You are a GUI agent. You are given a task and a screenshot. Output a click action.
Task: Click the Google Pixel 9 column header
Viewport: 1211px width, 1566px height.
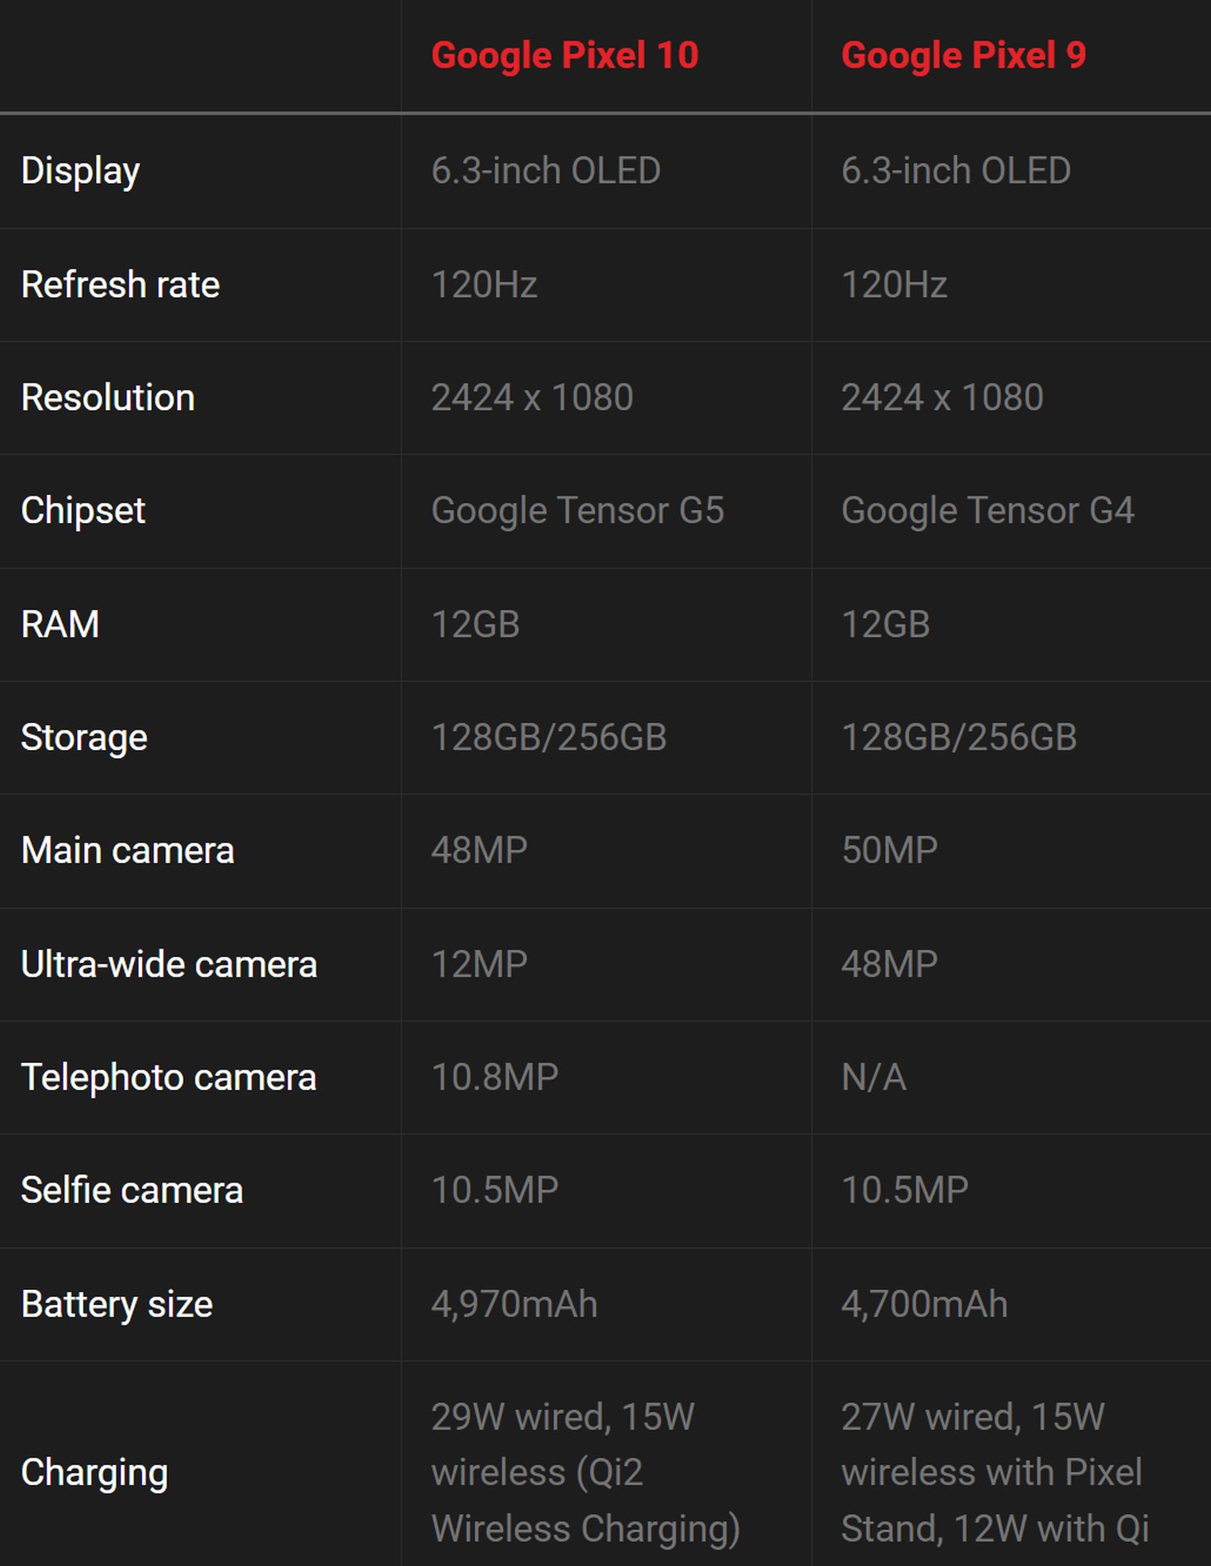coord(963,56)
